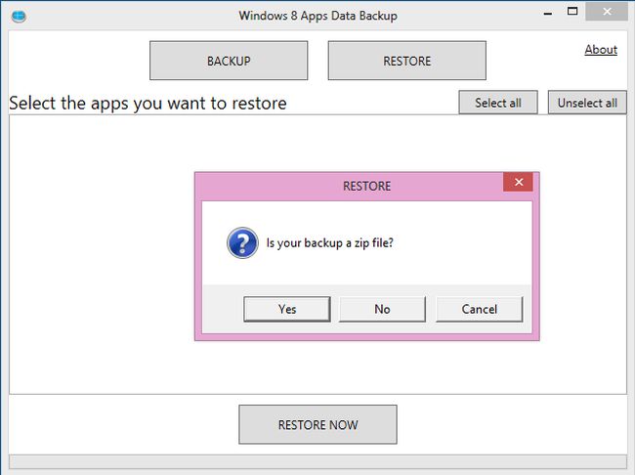Click the progress bar at bottom
Image resolution: width=635 pixels, height=475 pixels.
317,461
